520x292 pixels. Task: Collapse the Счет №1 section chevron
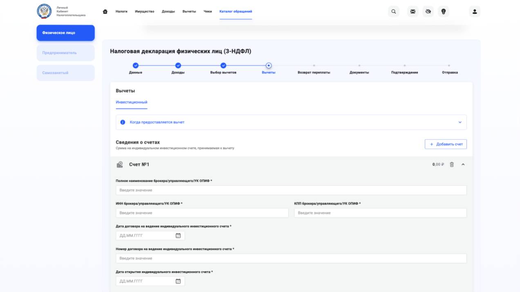pos(463,164)
